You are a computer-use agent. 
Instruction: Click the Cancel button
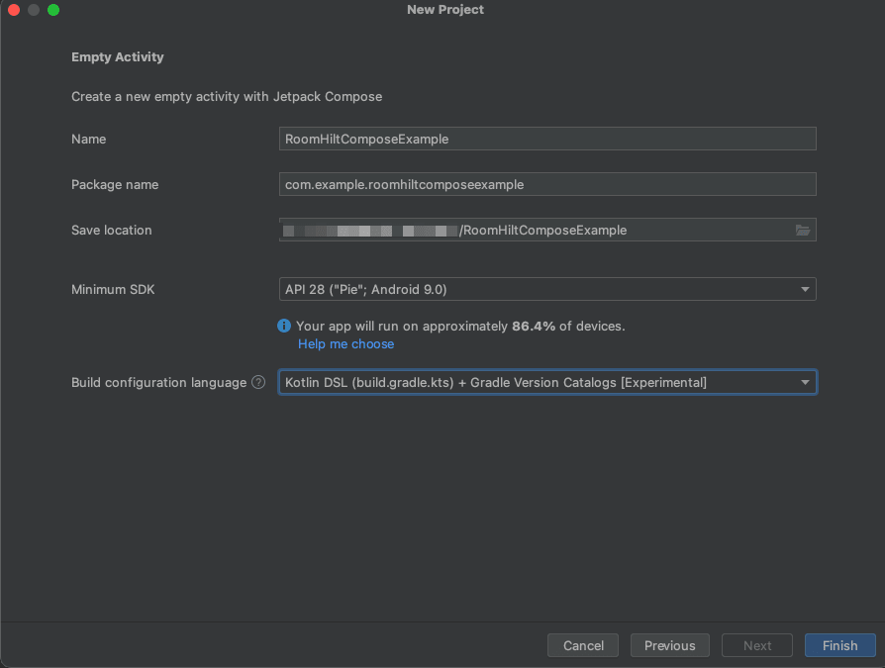583,645
